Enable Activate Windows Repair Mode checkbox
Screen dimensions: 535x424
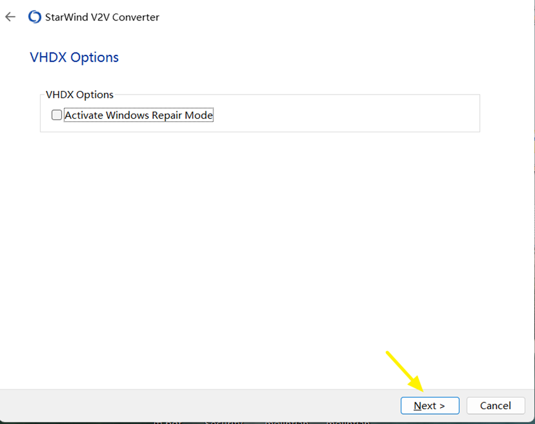57,115
